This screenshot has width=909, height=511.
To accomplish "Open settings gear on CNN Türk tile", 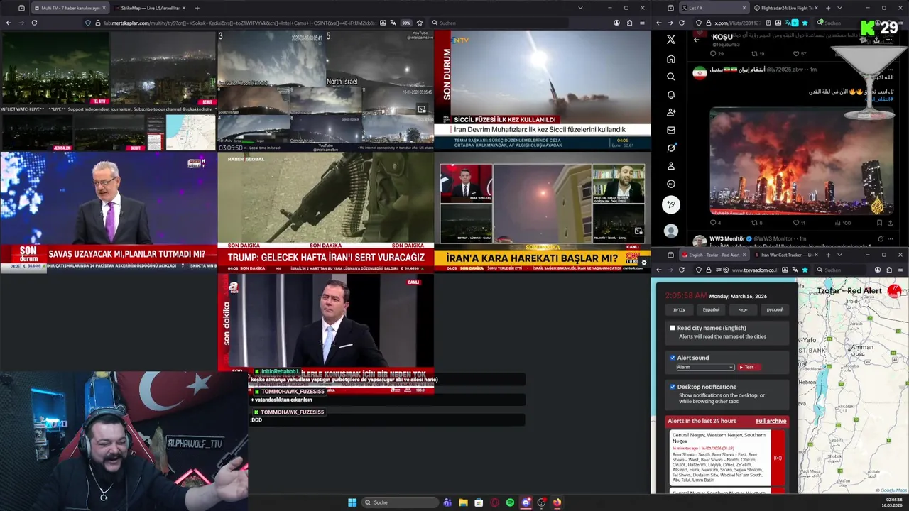I will click(643, 263).
